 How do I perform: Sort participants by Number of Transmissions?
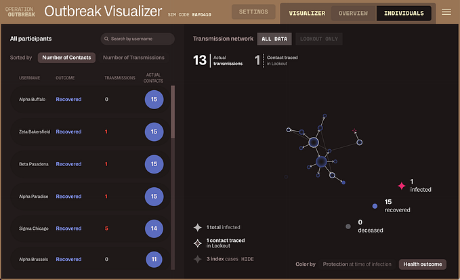133,58
